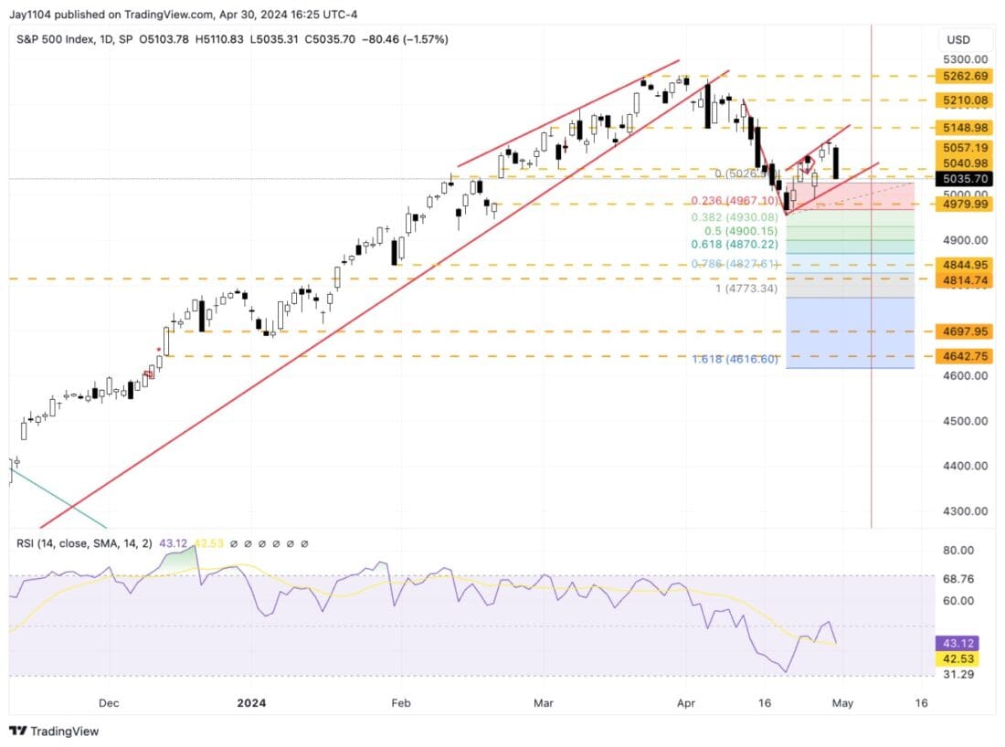Click the 60.00 RSI axis label

(x=958, y=600)
